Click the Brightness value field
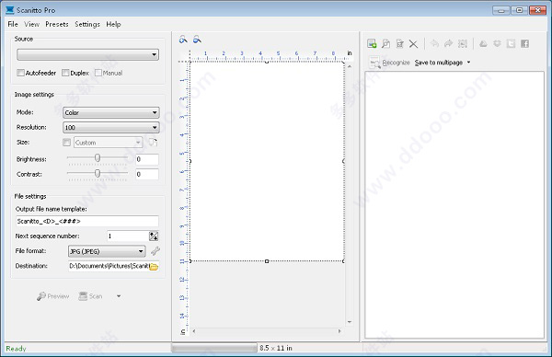This screenshot has height=357, width=552. [147, 159]
